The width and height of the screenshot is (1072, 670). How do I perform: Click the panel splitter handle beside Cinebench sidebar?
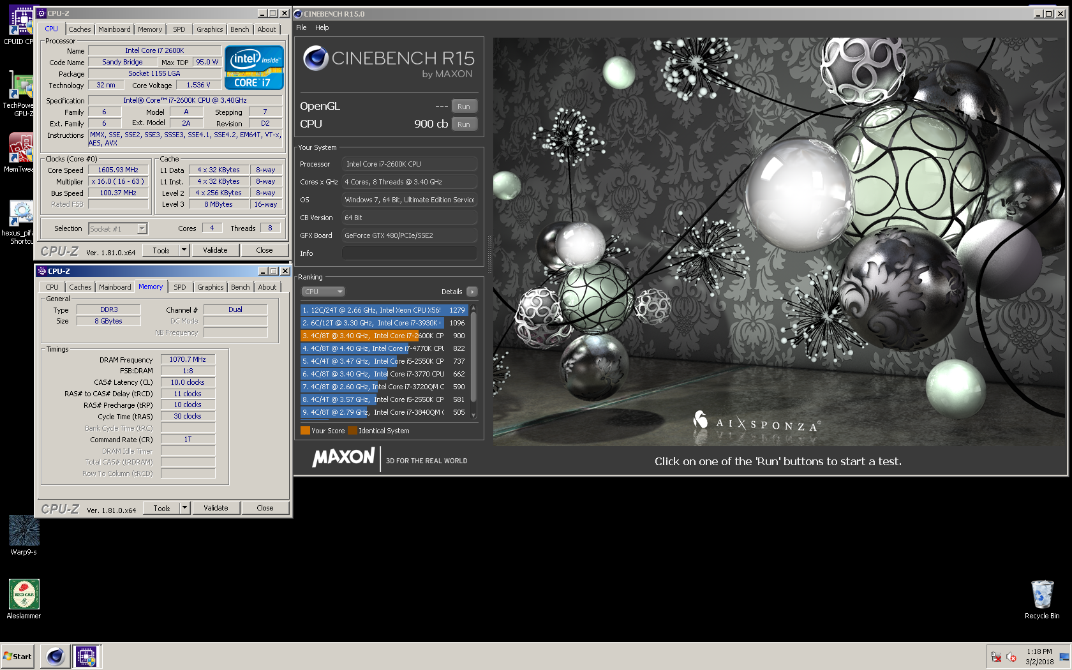(489, 255)
